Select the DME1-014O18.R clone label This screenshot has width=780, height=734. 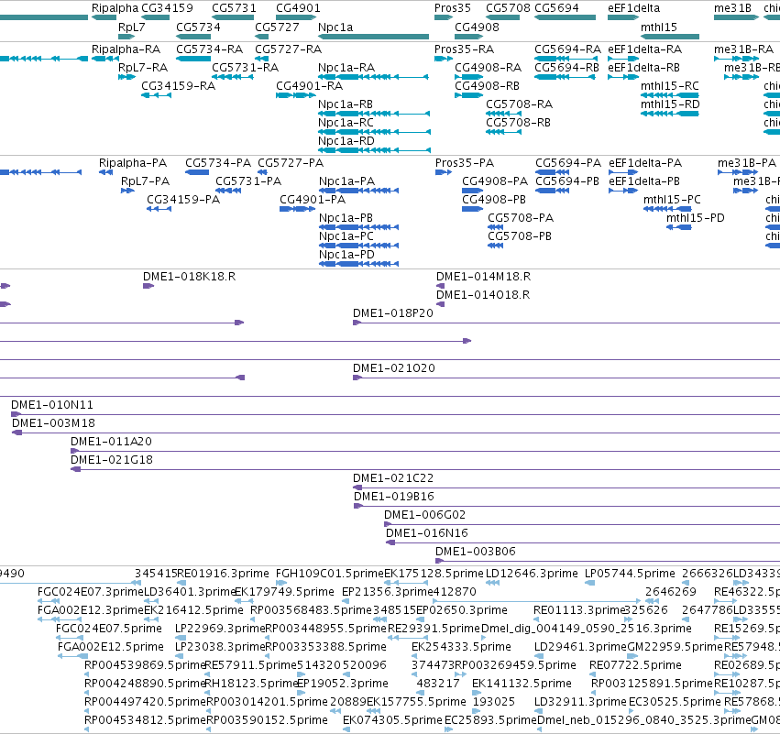[x=483, y=295]
